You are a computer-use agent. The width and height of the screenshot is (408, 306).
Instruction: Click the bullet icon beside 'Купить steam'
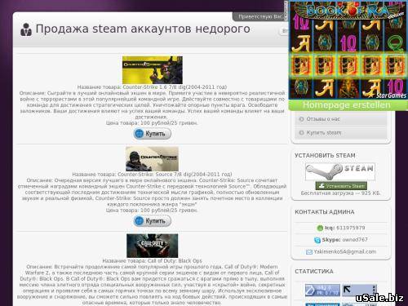301,133
